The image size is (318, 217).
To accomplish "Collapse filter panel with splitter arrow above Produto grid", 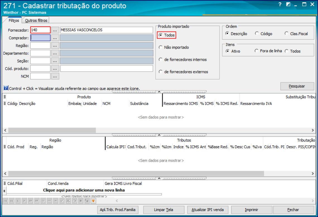I will pyautogui.click(x=159, y=92).
